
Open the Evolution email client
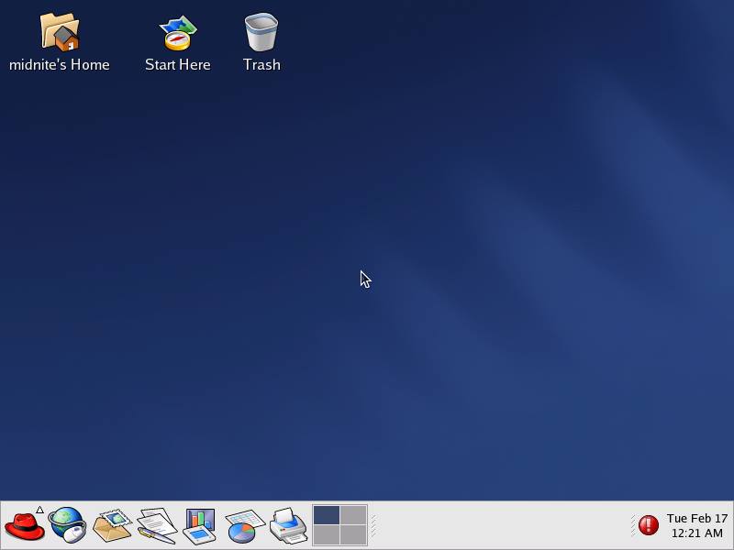[x=112, y=526]
